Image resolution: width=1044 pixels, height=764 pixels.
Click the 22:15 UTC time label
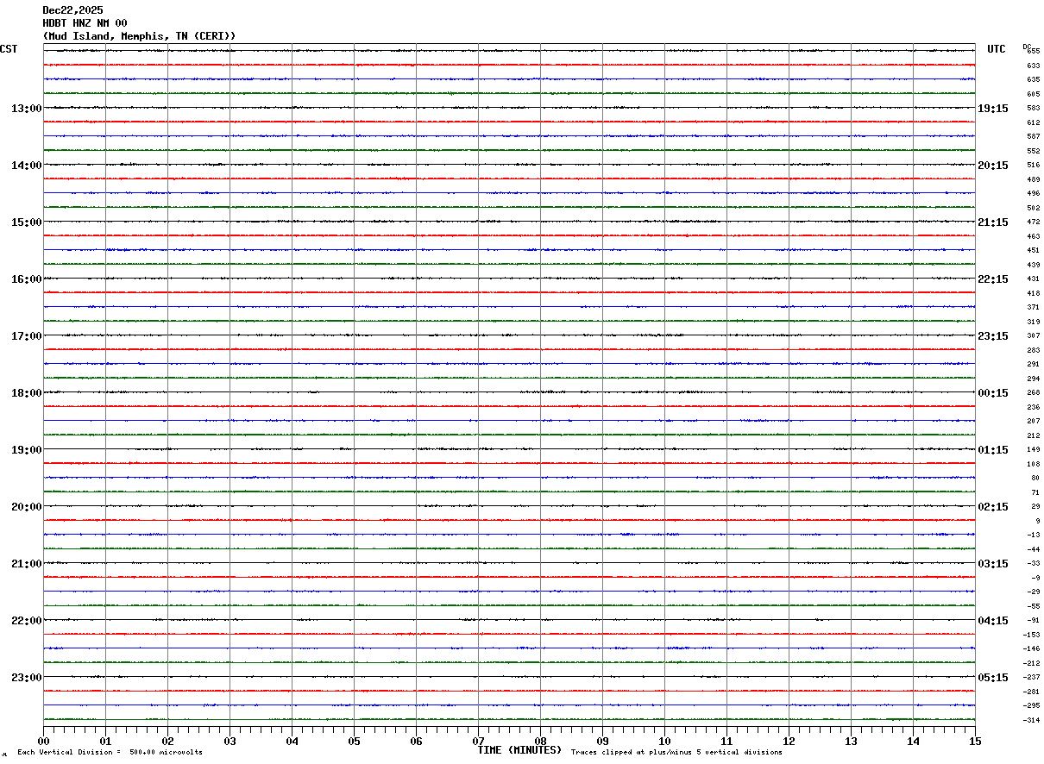(x=993, y=279)
